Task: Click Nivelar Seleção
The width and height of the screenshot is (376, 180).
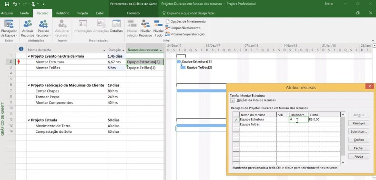Action: coord(132,29)
